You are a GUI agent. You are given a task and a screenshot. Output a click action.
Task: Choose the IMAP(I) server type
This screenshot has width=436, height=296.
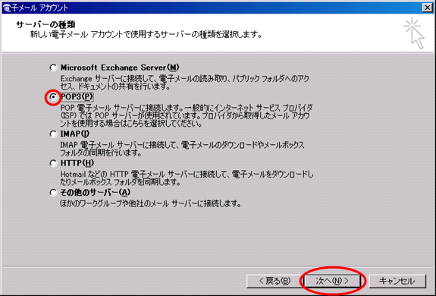(x=53, y=134)
